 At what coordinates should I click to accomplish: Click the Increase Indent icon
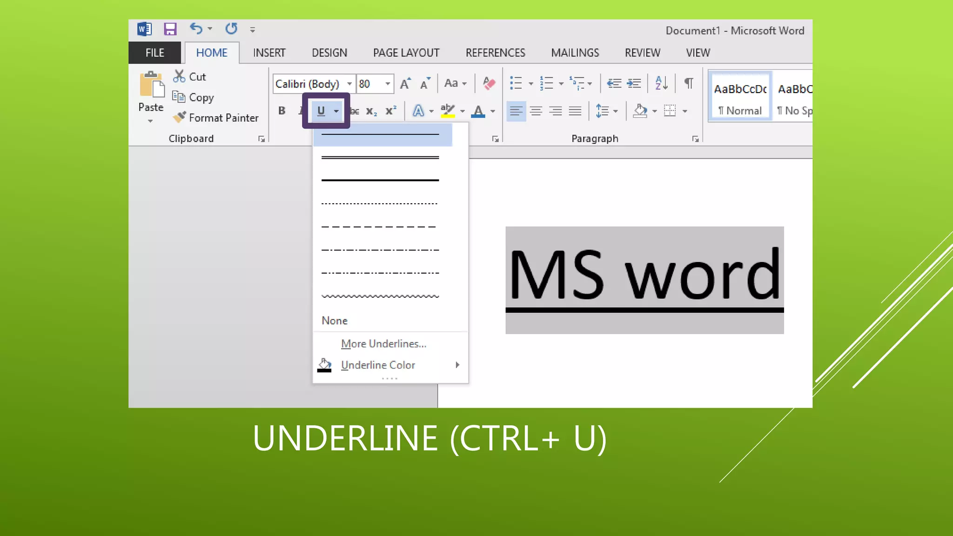coord(634,83)
